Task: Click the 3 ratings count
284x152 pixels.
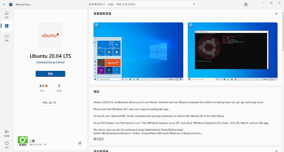Action: [x=59, y=88]
